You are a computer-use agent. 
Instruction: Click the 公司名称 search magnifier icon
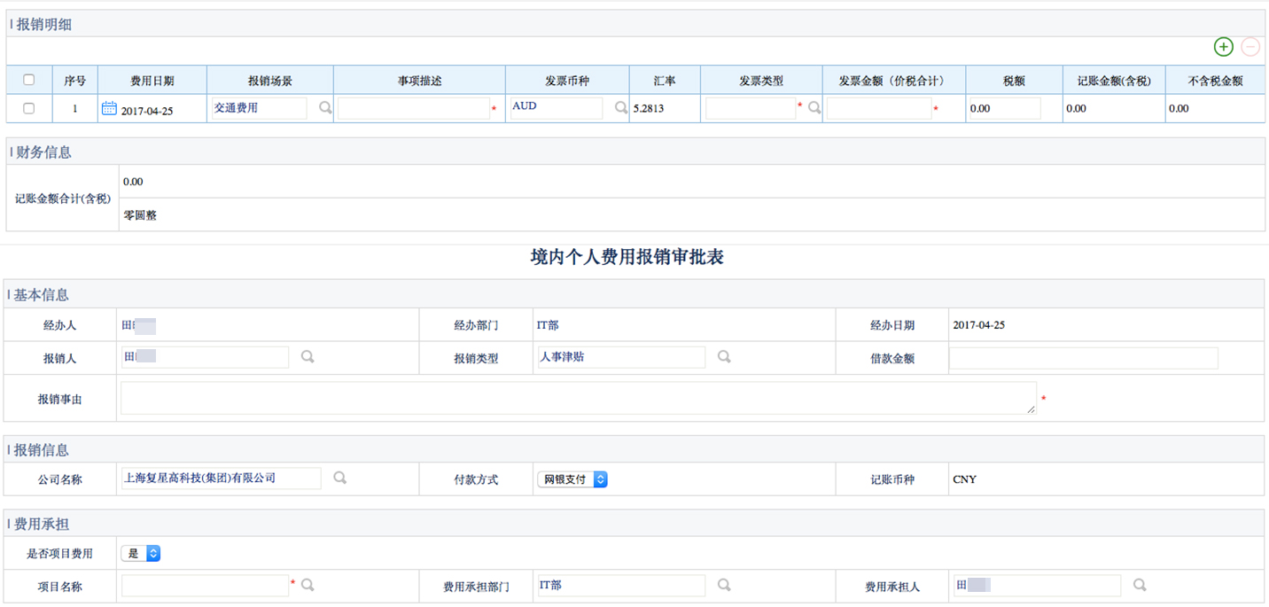(x=339, y=478)
